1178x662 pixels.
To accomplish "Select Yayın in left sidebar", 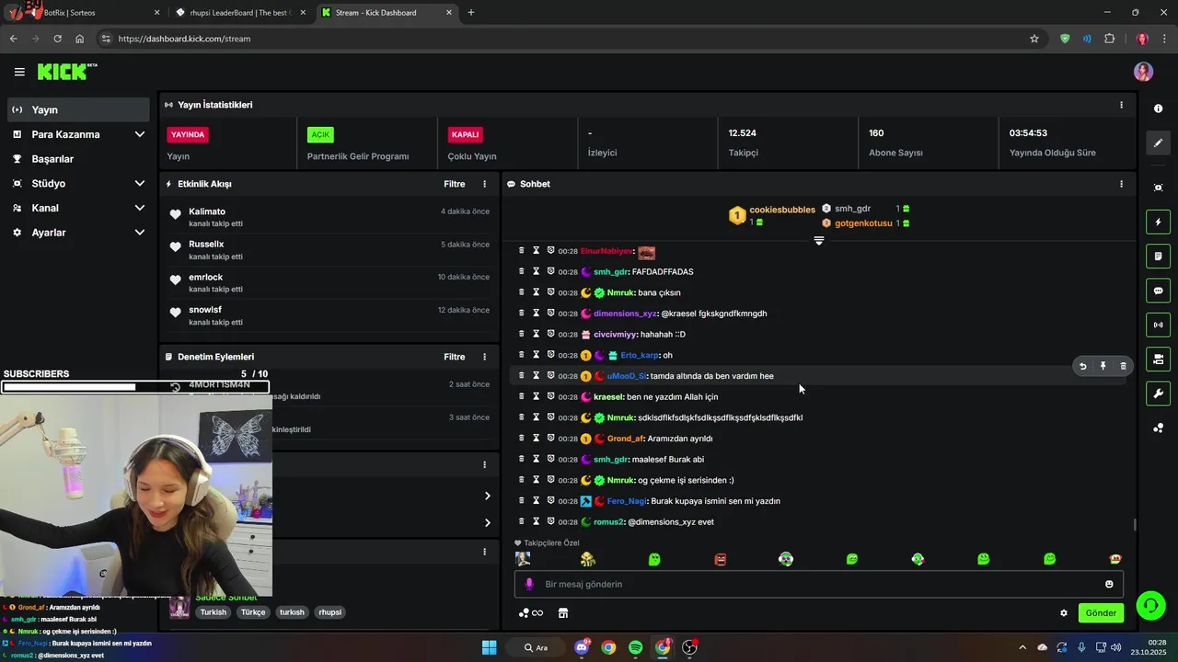I will pos(79,109).
